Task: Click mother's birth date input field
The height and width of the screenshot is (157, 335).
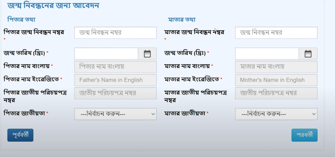Action: pos(267,54)
